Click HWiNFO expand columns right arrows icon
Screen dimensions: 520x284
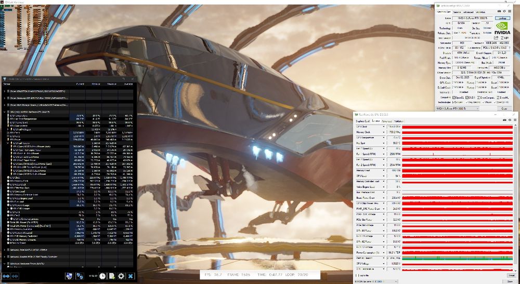coord(6,276)
